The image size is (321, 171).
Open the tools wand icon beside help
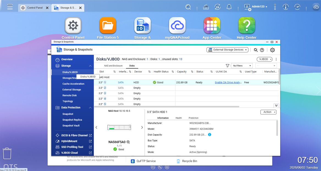pyautogui.click(x=256, y=50)
